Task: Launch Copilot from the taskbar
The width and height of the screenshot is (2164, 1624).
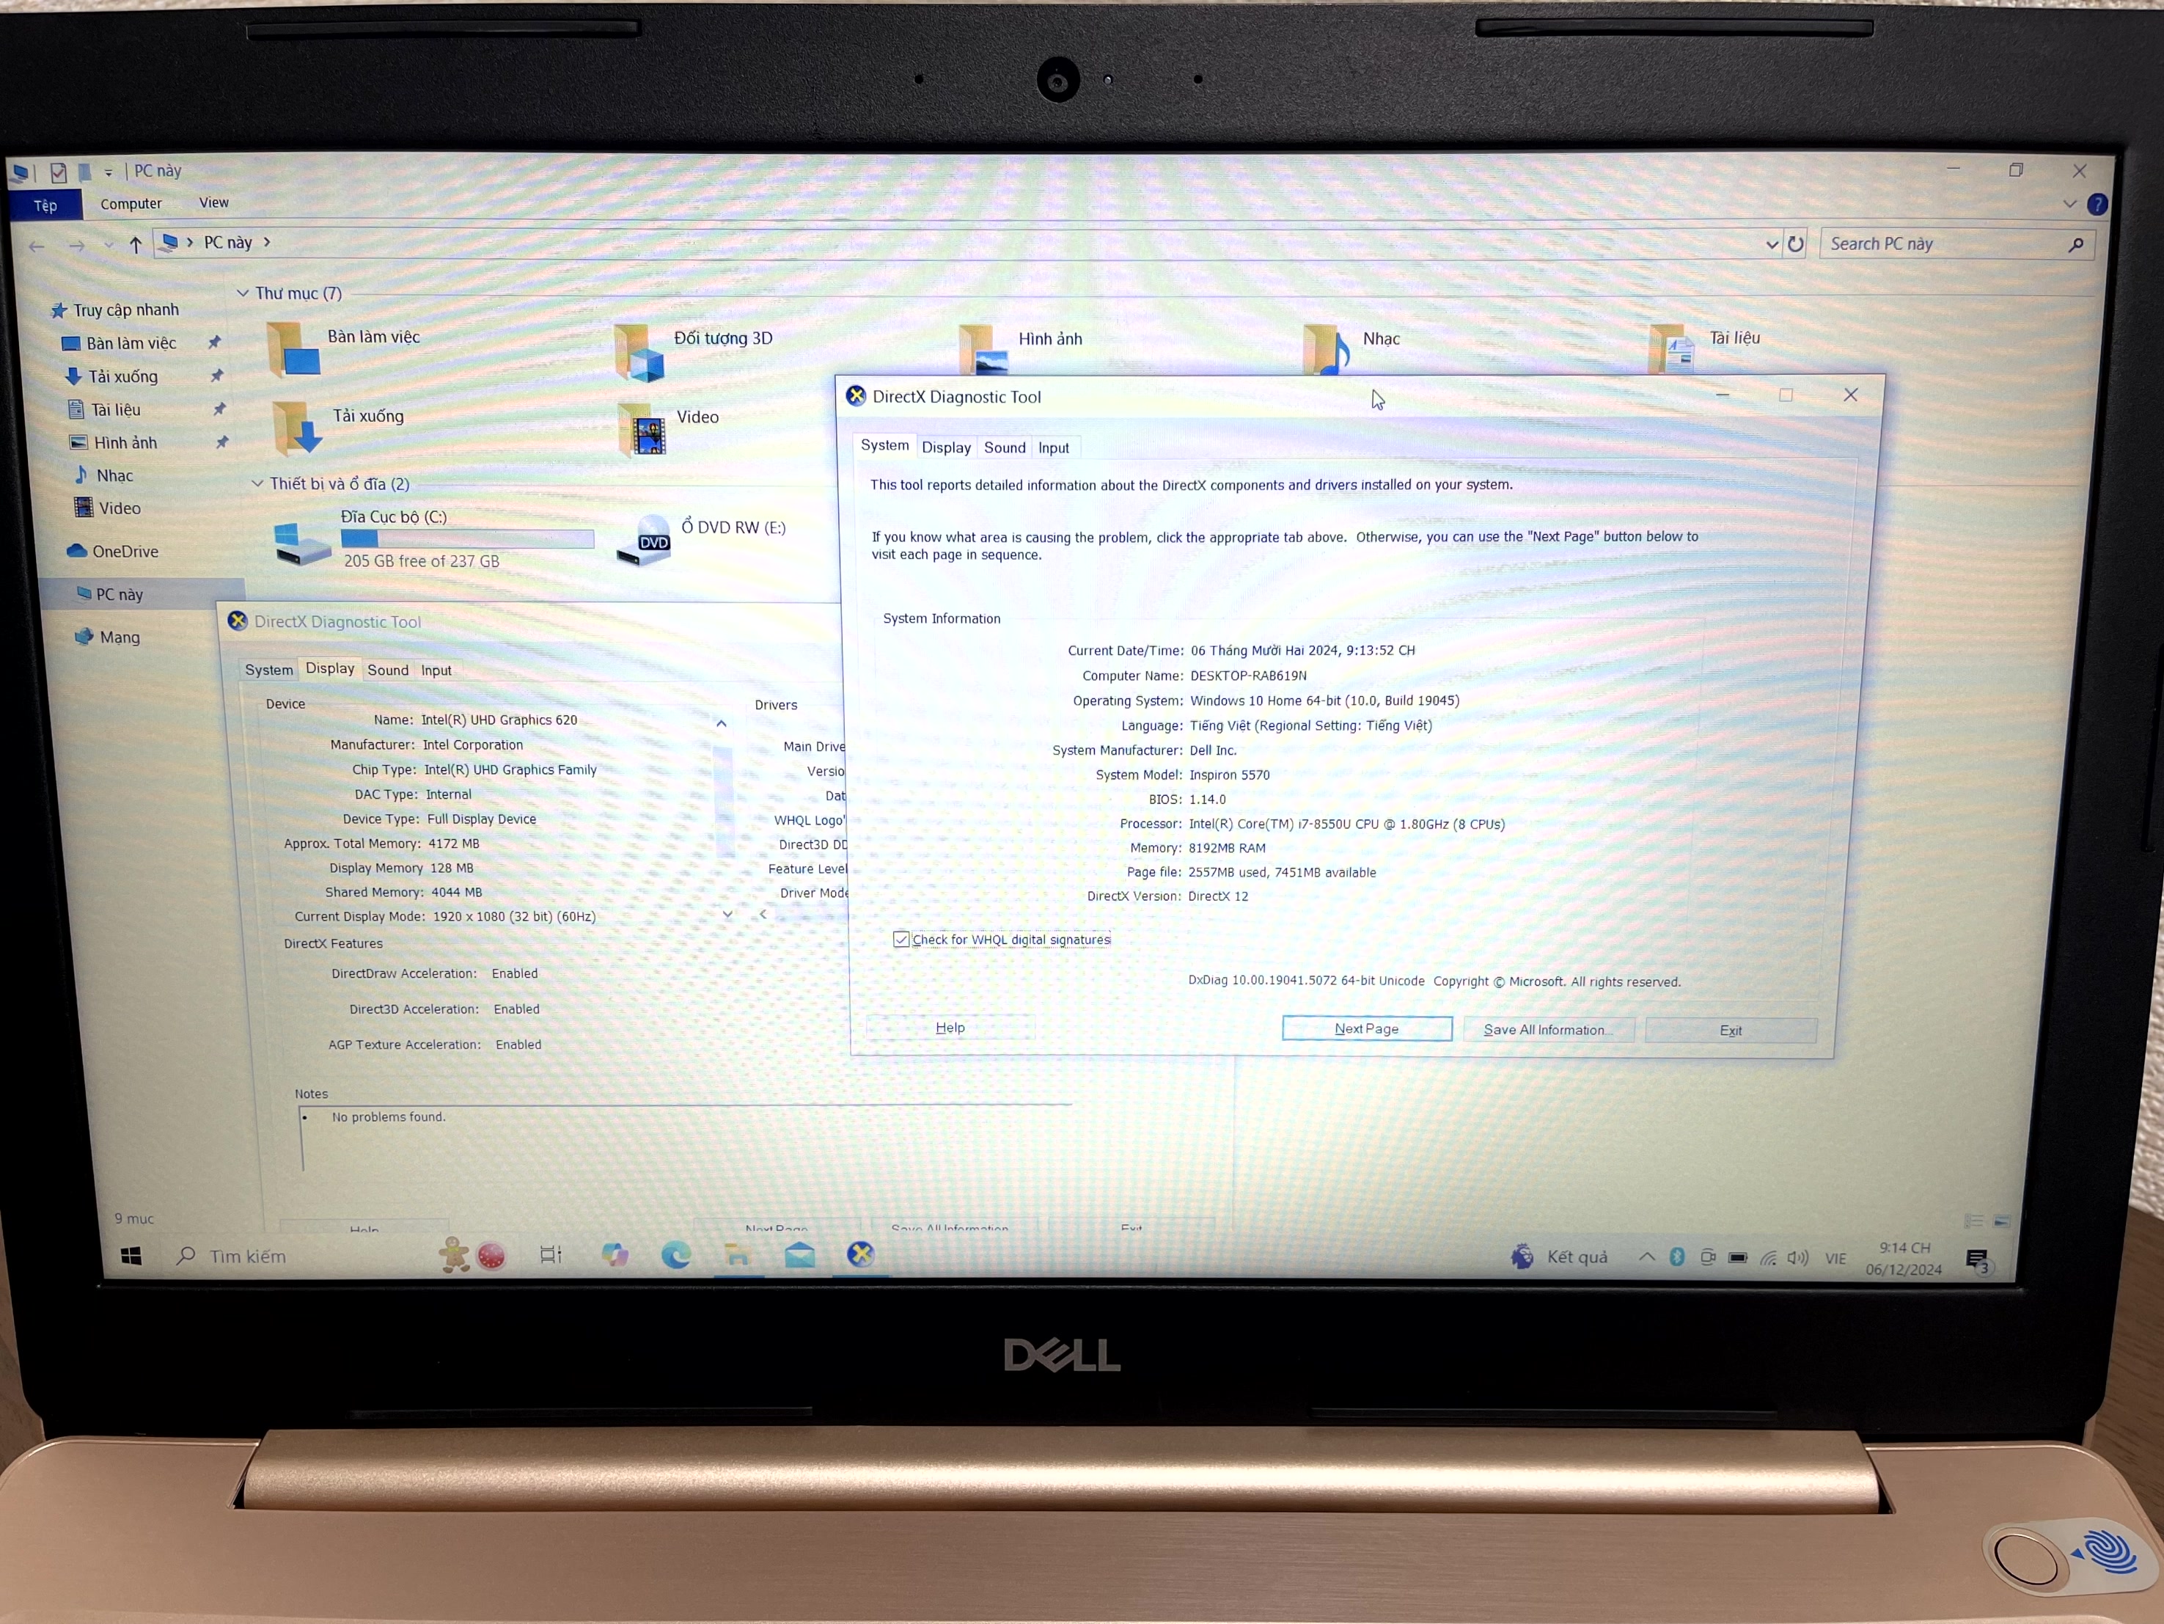Action: coord(615,1254)
